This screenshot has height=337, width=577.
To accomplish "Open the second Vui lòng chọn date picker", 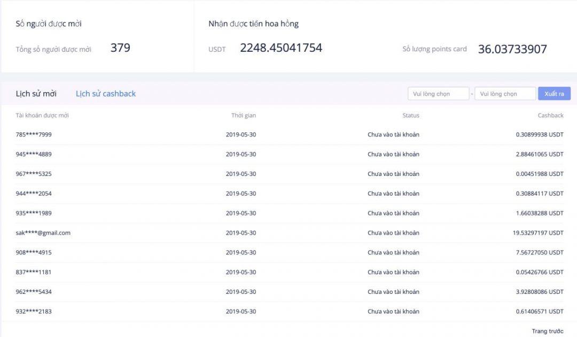I will [505, 94].
